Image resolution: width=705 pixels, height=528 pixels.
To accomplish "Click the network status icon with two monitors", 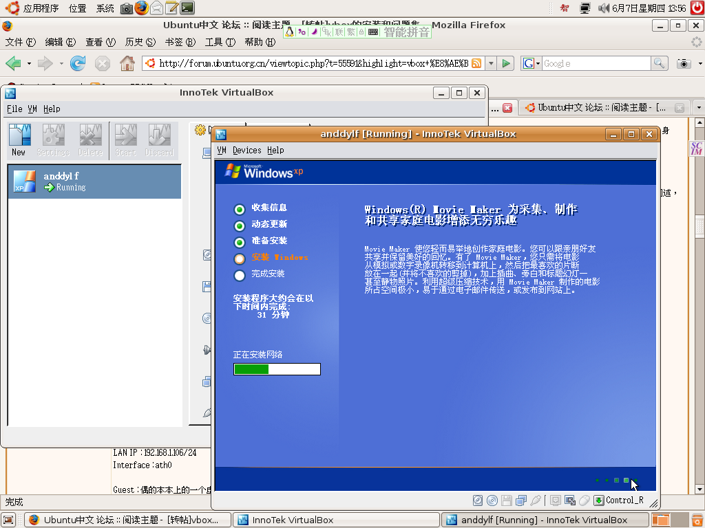I will 521,500.
